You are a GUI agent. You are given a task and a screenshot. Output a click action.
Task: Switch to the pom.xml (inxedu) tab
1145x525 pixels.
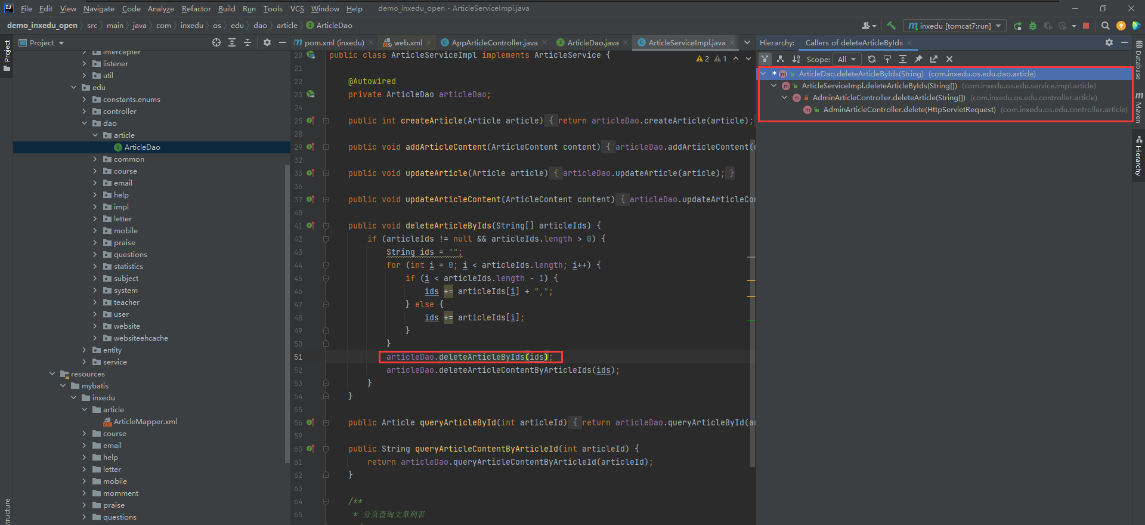(x=334, y=42)
